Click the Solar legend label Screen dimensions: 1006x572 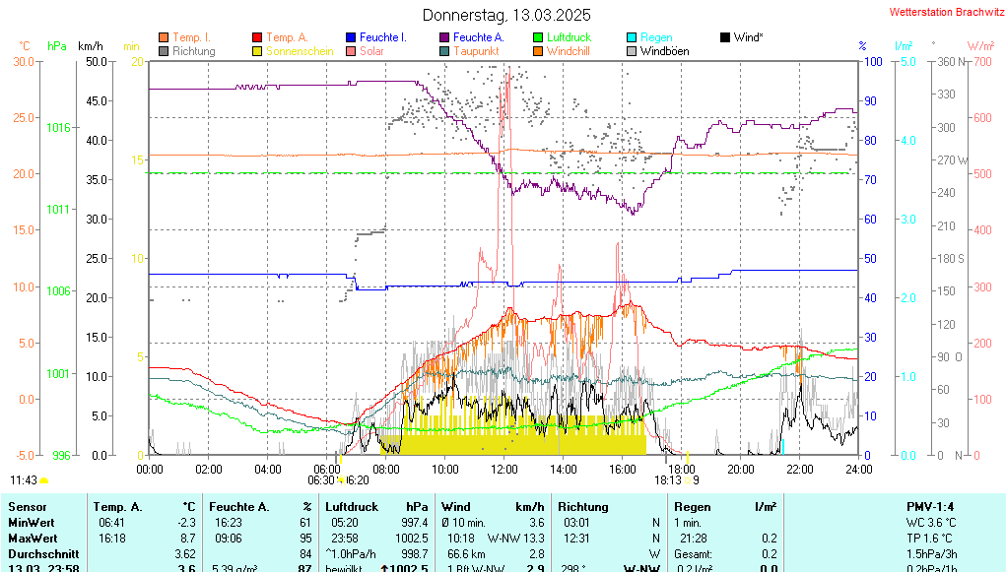(371, 51)
